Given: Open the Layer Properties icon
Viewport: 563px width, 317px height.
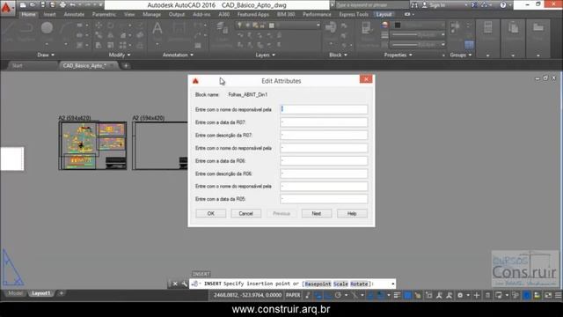Looking at the screenshot, I should coord(222,28).
